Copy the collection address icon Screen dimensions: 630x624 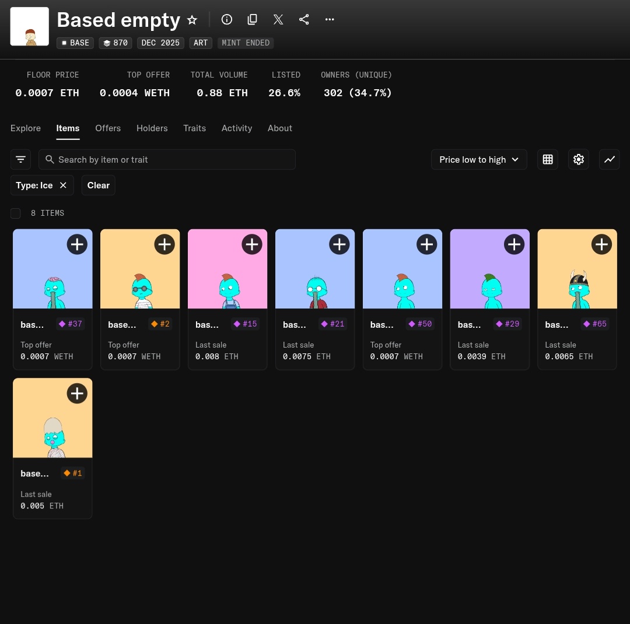(x=253, y=19)
